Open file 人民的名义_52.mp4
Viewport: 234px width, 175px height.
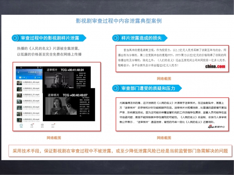coord(29,101)
